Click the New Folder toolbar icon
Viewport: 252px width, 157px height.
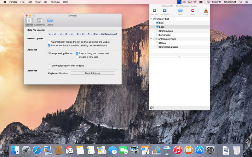164,11
